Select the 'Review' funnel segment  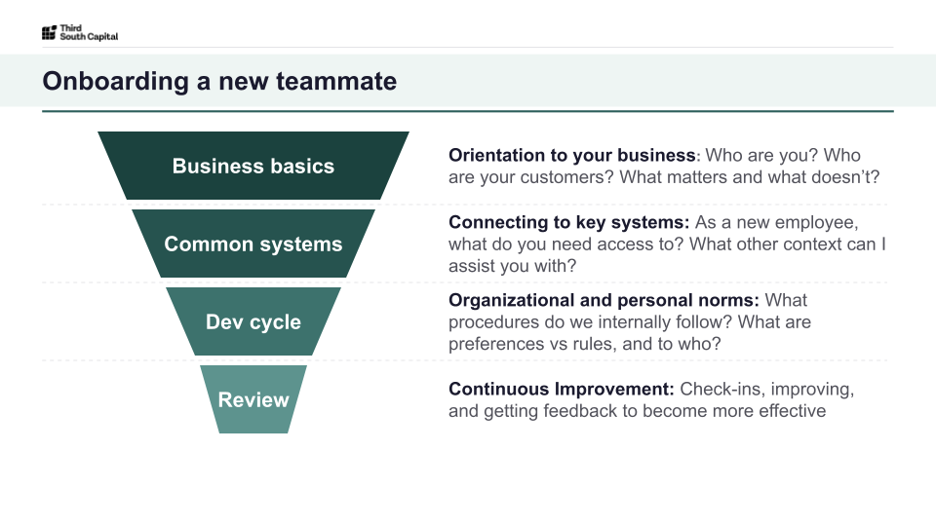253,399
